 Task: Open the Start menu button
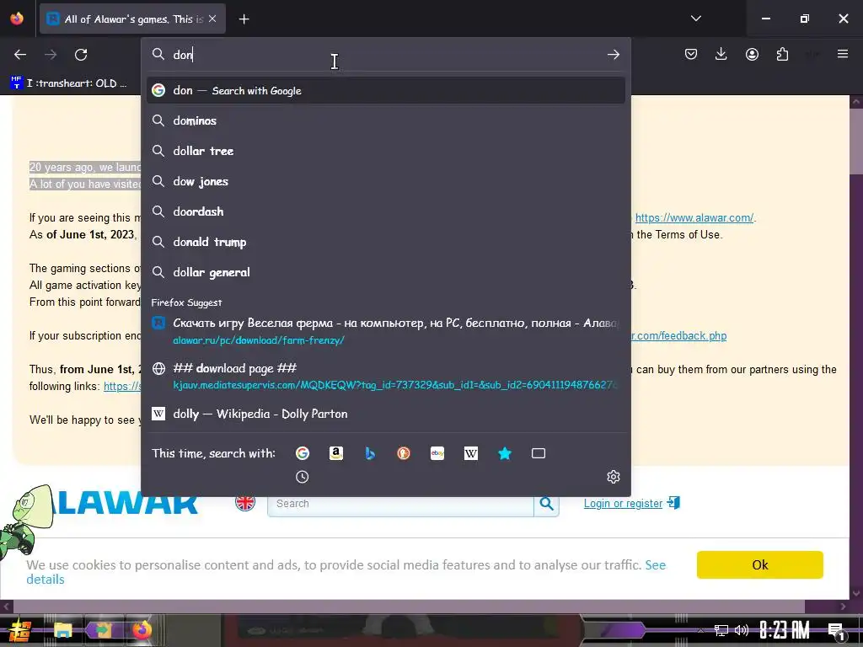(19, 630)
